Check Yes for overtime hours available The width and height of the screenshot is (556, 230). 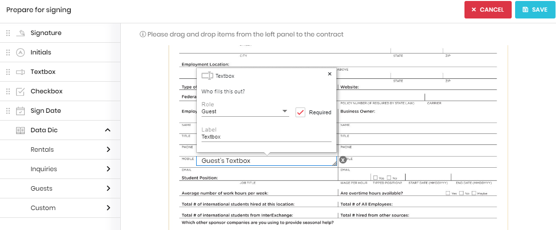point(448,193)
